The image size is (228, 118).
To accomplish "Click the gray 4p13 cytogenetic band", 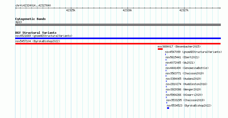I will pos(118,25).
